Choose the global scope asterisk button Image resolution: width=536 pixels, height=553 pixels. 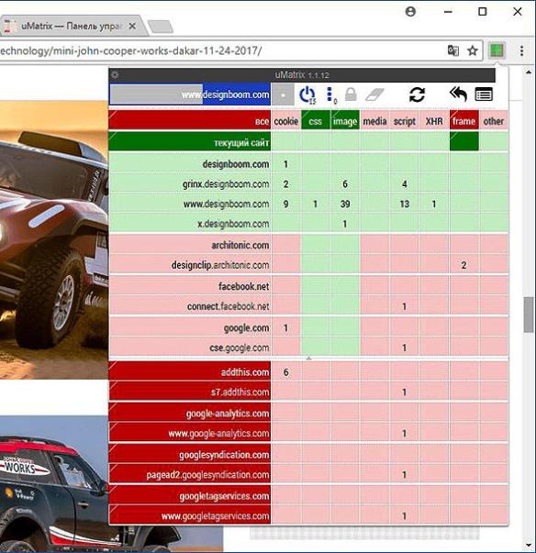click(283, 94)
